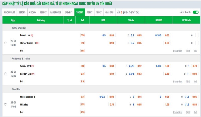Open the BET365 tab

click(22, 12)
